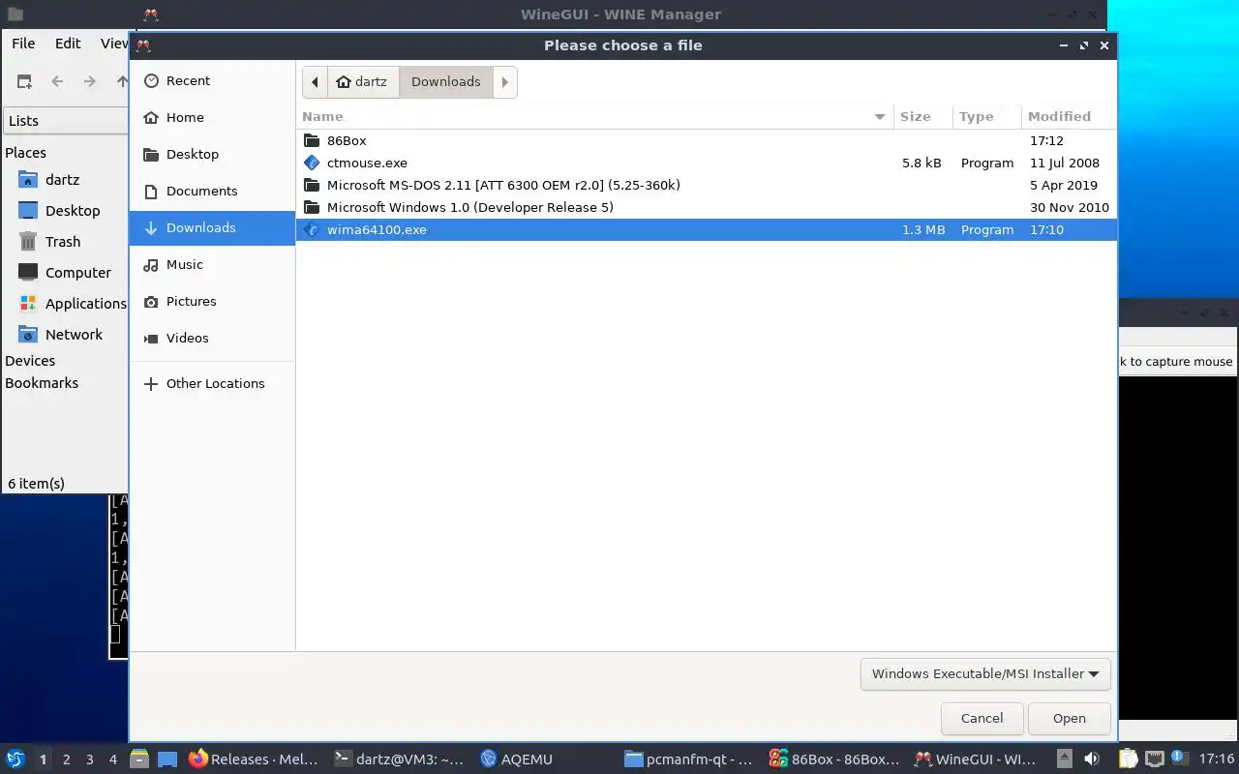Click Downloads path bar button
The height and width of the screenshot is (774, 1239).
point(446,82)
